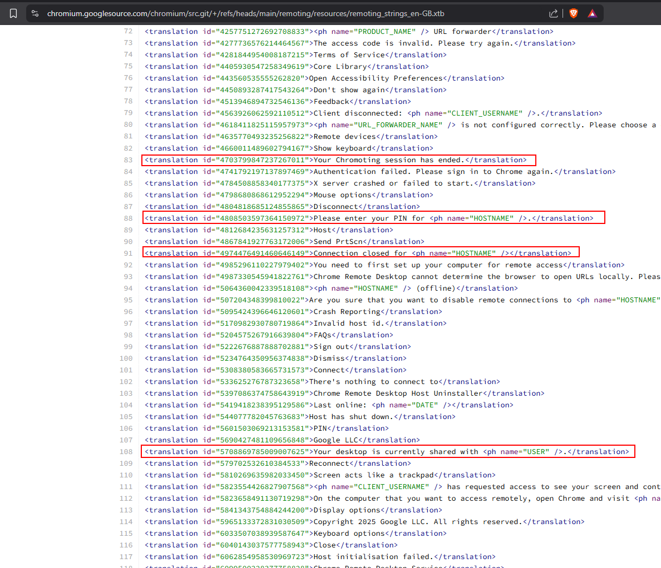
Task: Click the 'Close' translation on line 116
Action: [x=324, y=545]
